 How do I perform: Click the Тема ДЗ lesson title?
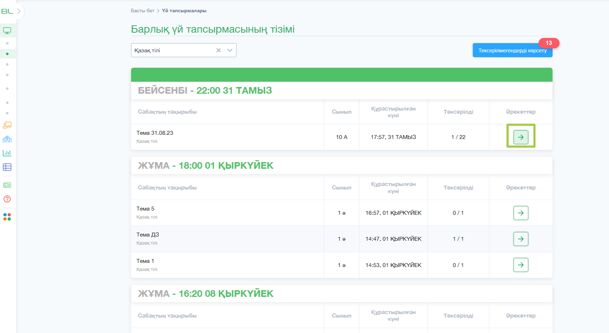point(148,235)
